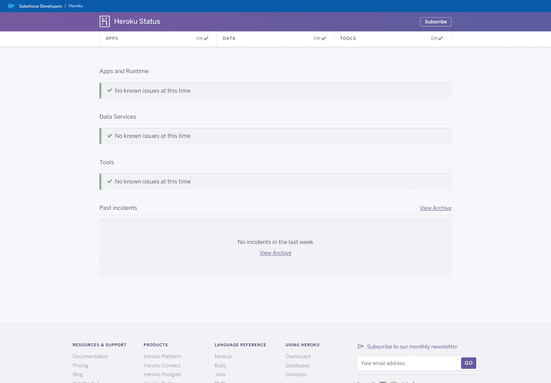The height and width of the screenshot is (383, 551).
Task: Open the DATA status section
Action: tap(275, 38)
